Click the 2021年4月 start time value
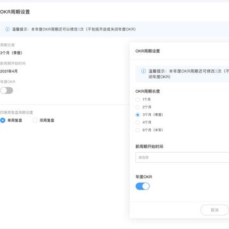The width and height of the screenshot is (229, 229). 9,71
